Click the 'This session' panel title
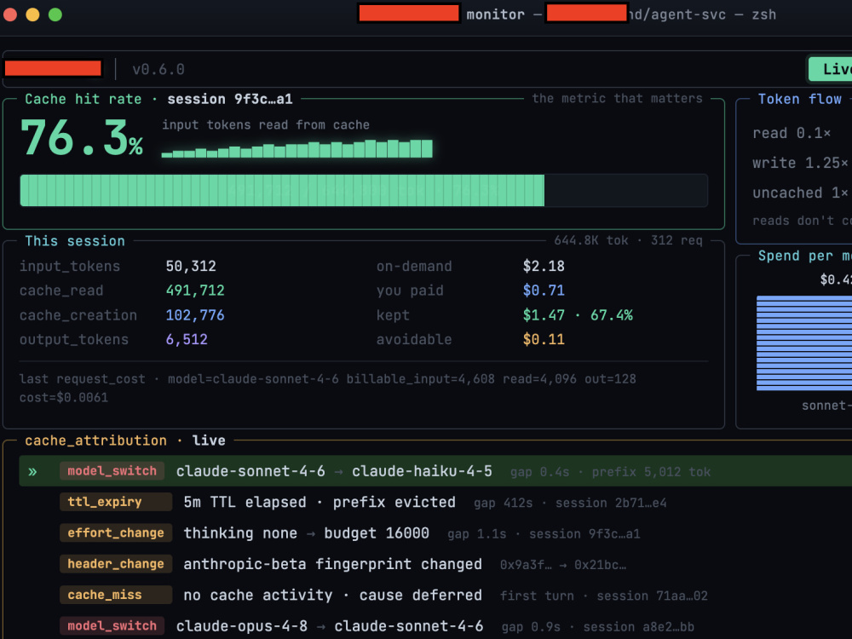852x639 pixels. tap(75, 241)
